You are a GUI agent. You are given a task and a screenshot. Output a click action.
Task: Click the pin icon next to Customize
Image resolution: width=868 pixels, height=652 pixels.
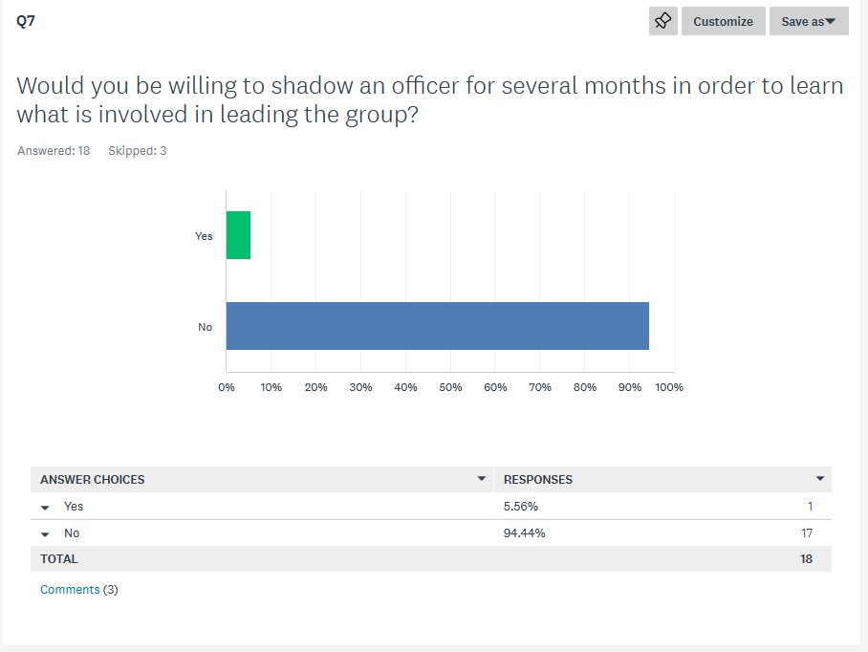click(x=663, y=21)
